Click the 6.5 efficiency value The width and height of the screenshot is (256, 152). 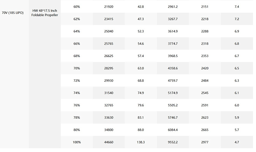tap(237, 68)
